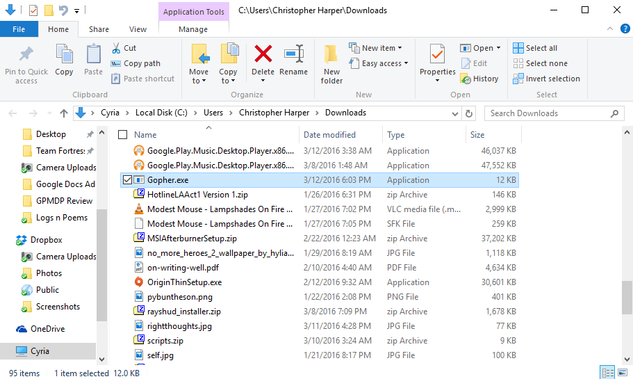Pin selection to Quick access

pyautogui.click(x=26, y=65)
